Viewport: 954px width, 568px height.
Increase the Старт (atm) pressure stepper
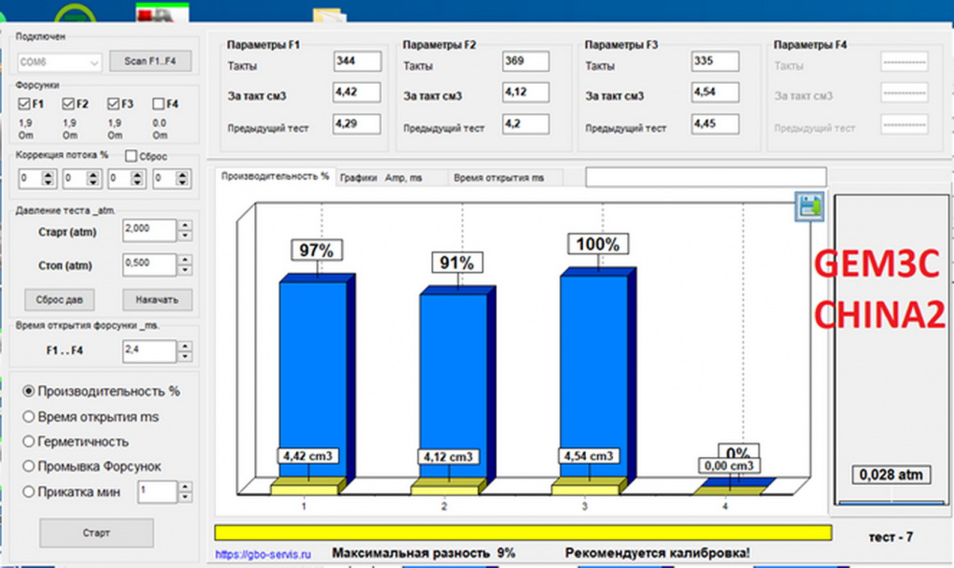point(185,225)
